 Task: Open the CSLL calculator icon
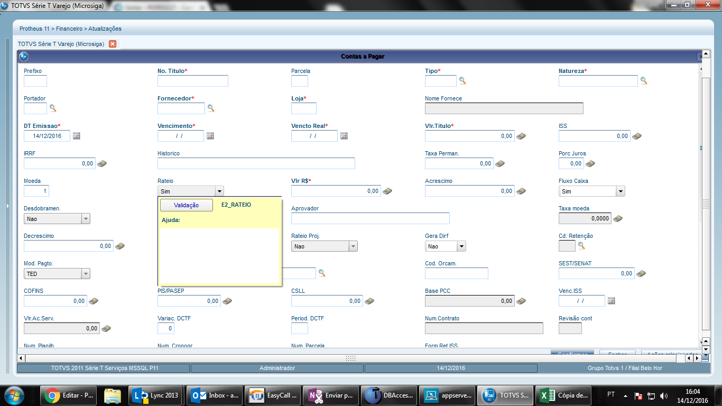369,301
